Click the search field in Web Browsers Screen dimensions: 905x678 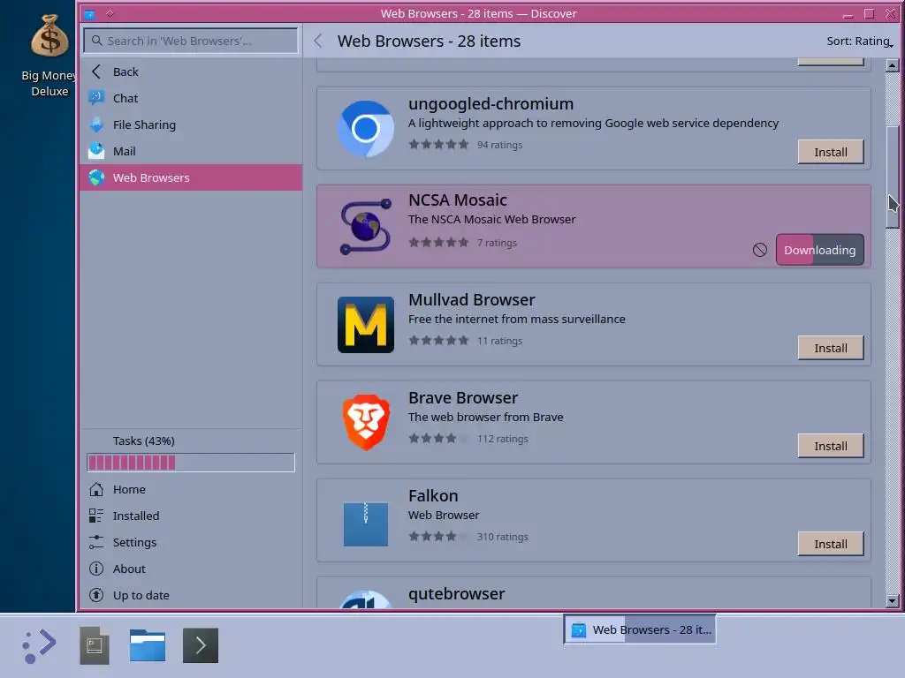tap(191, 41)
